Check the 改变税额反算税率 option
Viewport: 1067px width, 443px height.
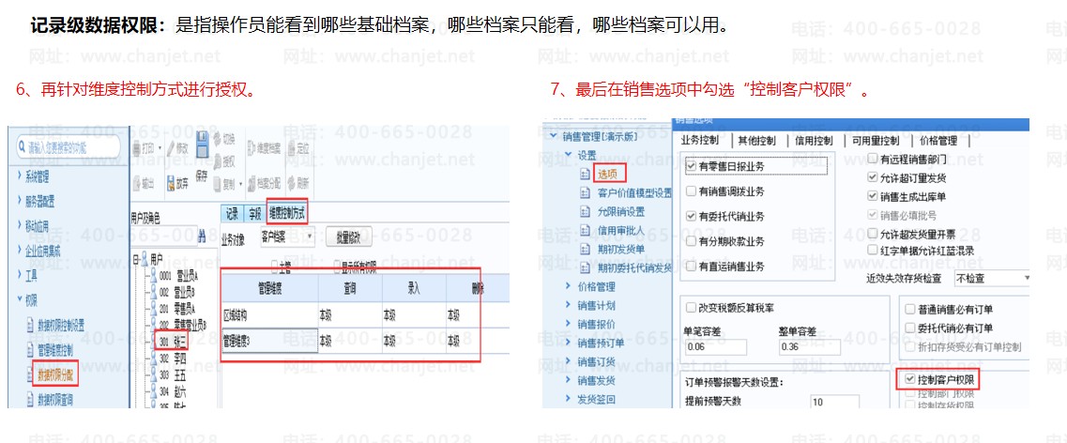tap(692, 309)
